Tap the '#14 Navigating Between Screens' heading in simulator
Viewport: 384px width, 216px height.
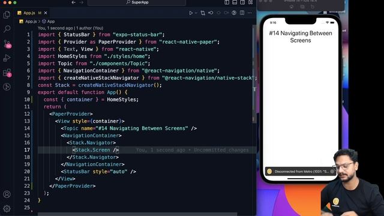coord(301,37)
